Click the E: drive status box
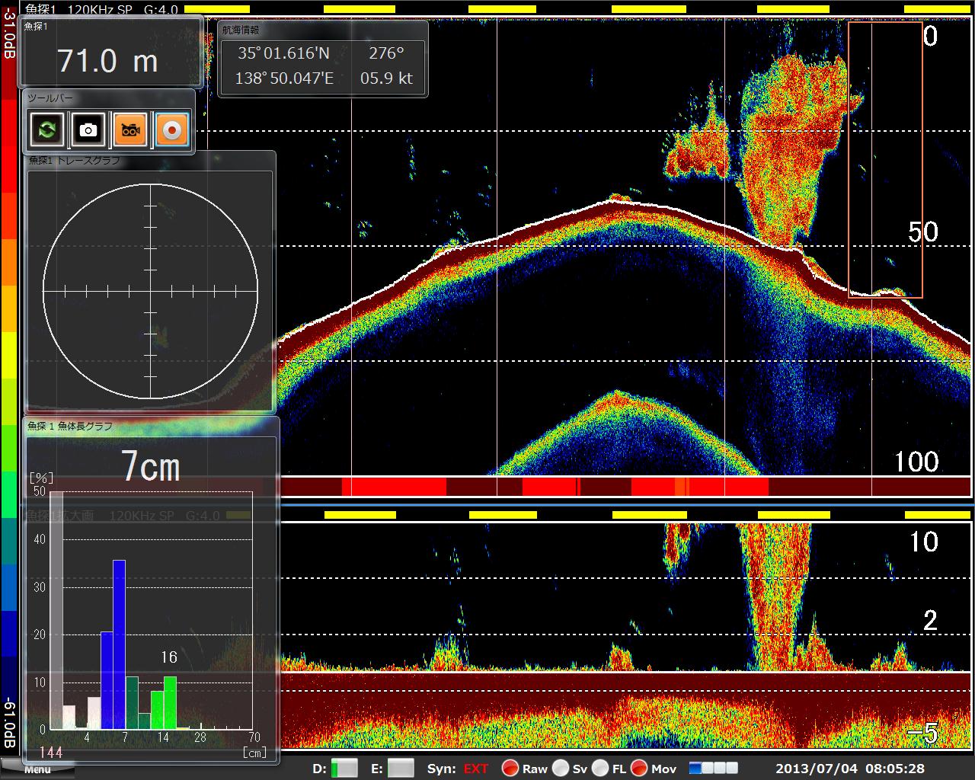 click(x=401, y=768)
